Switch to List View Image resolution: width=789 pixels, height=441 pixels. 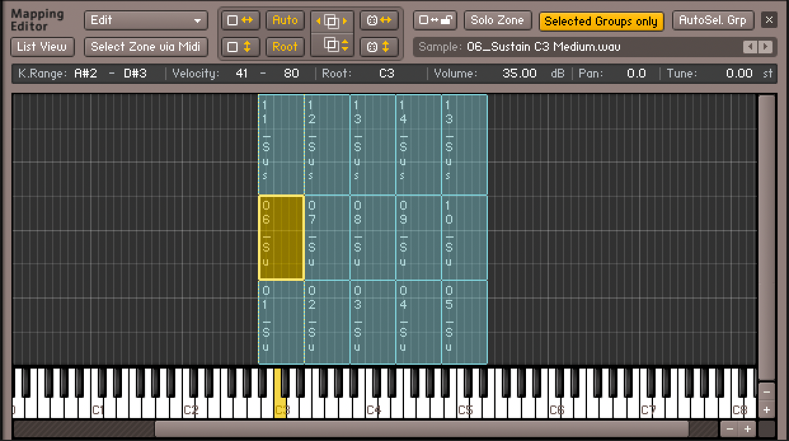(x=42, y=47)
